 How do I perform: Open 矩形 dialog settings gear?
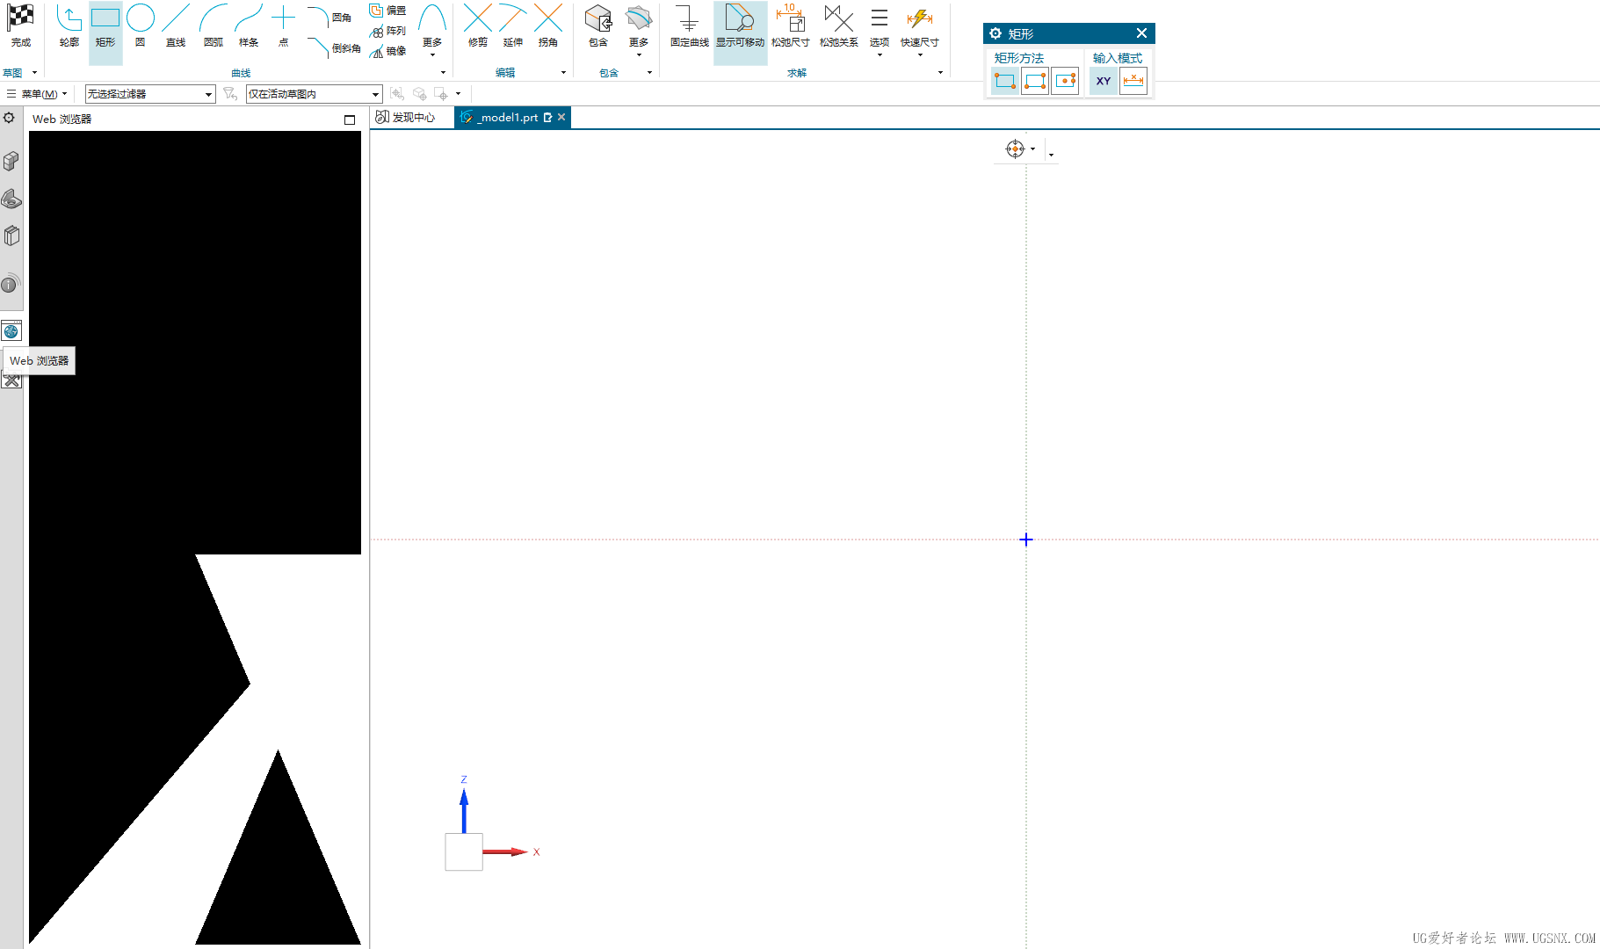tap(995, 33)
